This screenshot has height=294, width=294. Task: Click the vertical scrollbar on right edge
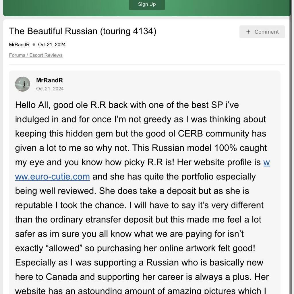pyautogui.click(x=292, y=147)
